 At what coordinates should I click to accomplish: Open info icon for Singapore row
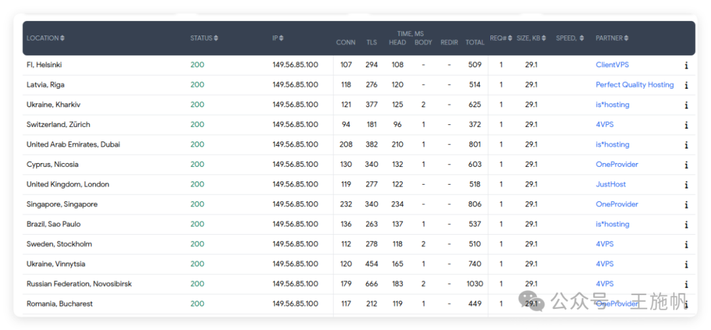coord(686,204)
